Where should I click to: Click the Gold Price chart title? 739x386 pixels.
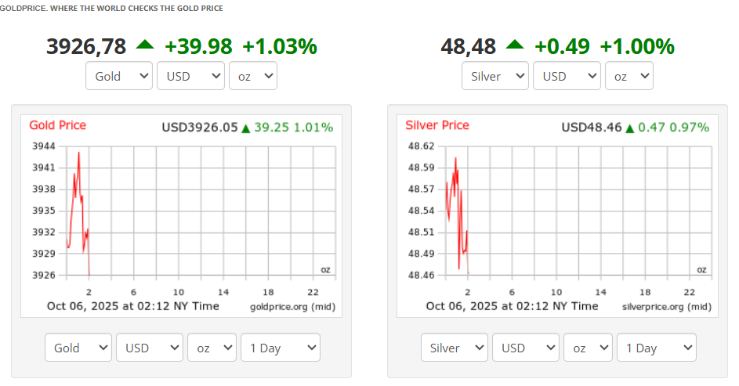(x=58, y=125)
